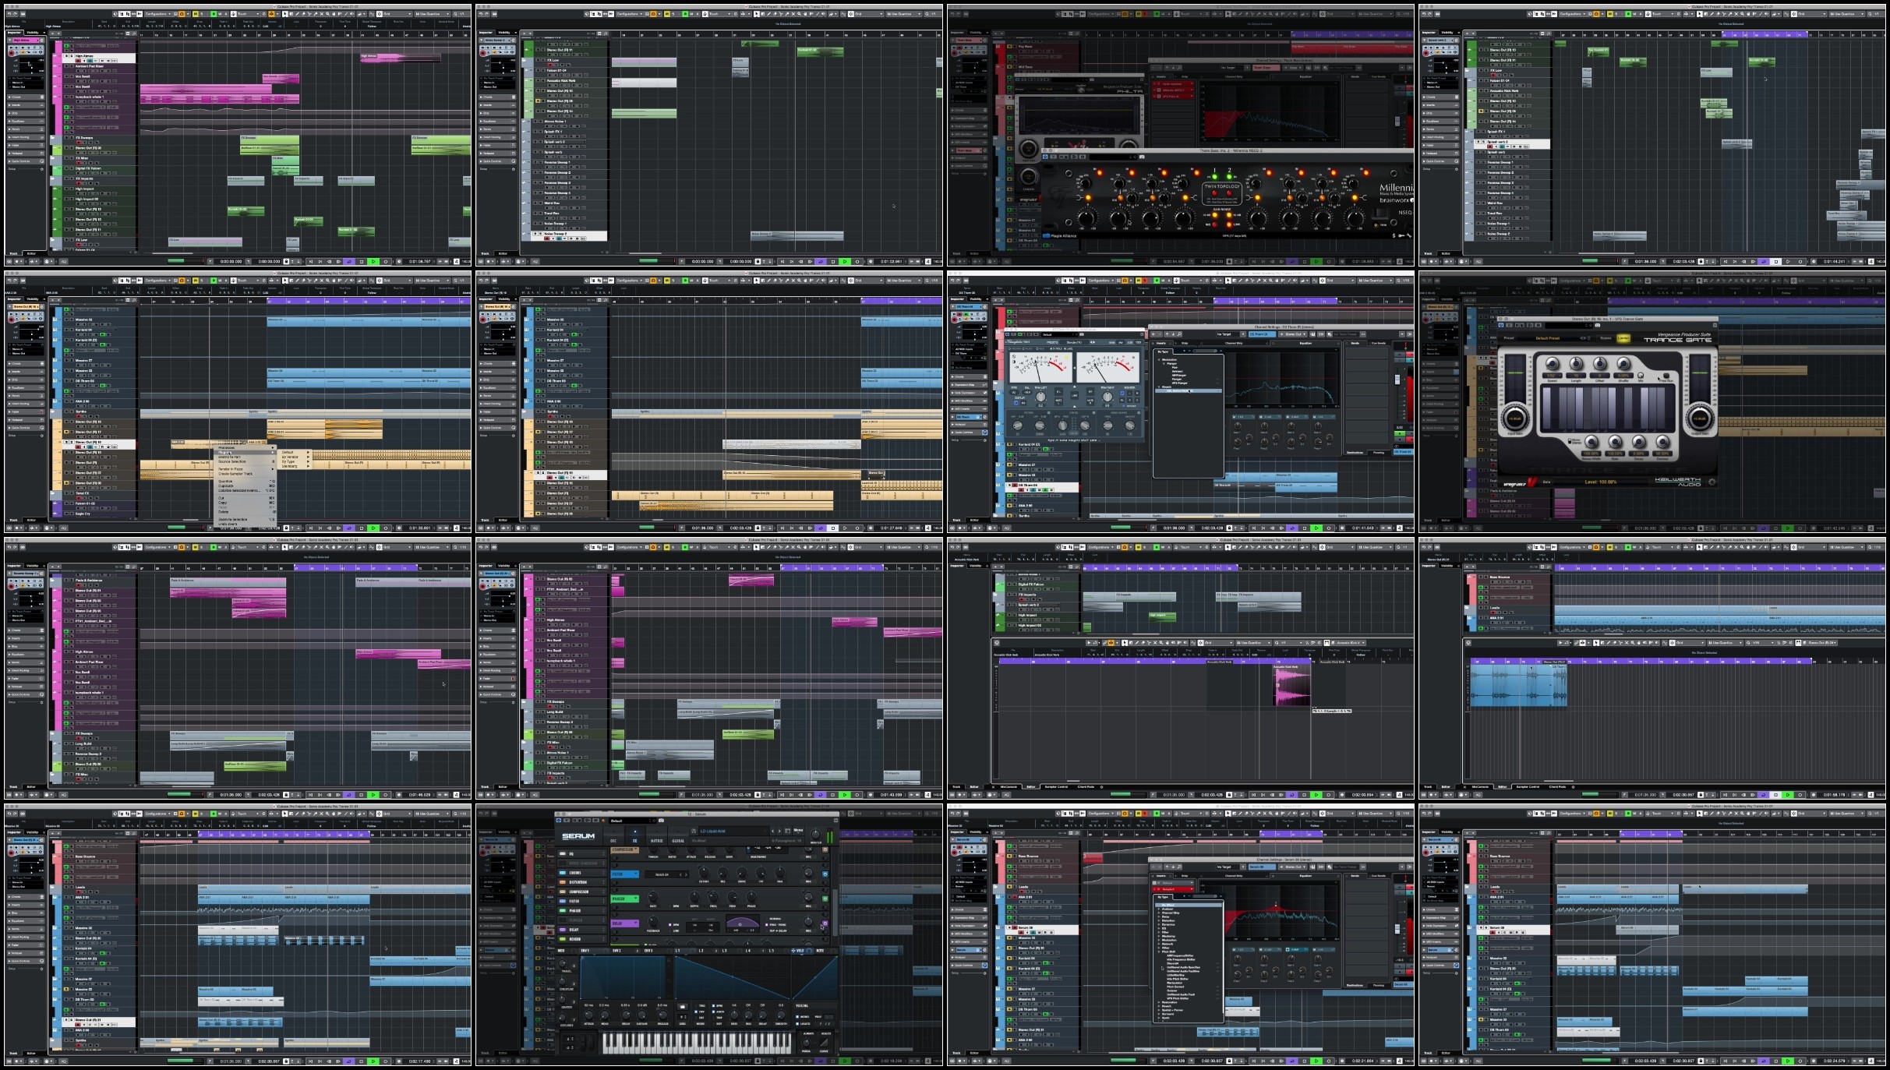
Task: Adjust Serum MASTER volume knob
Action: click(x=816, y=835)
